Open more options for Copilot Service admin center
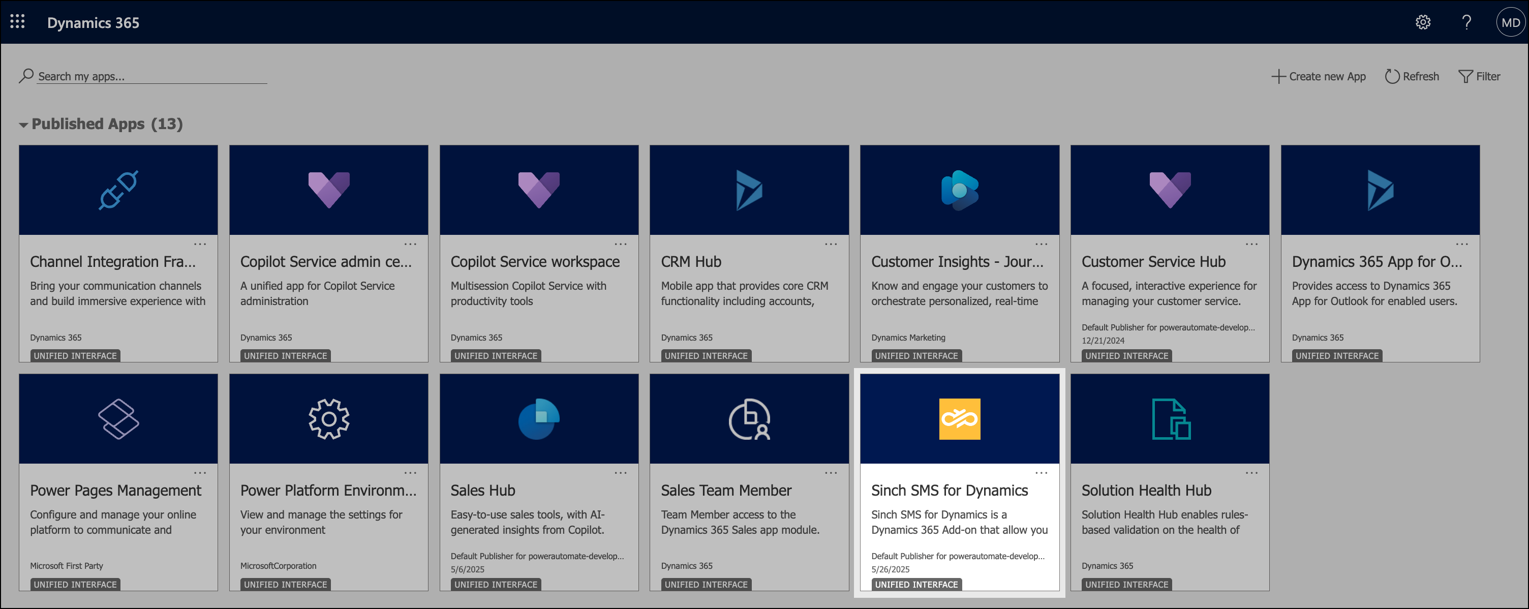The image size is (1529, 609). coord(410,244)
